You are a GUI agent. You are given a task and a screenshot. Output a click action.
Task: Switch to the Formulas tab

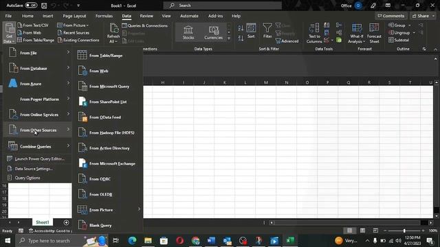[104, 16]
